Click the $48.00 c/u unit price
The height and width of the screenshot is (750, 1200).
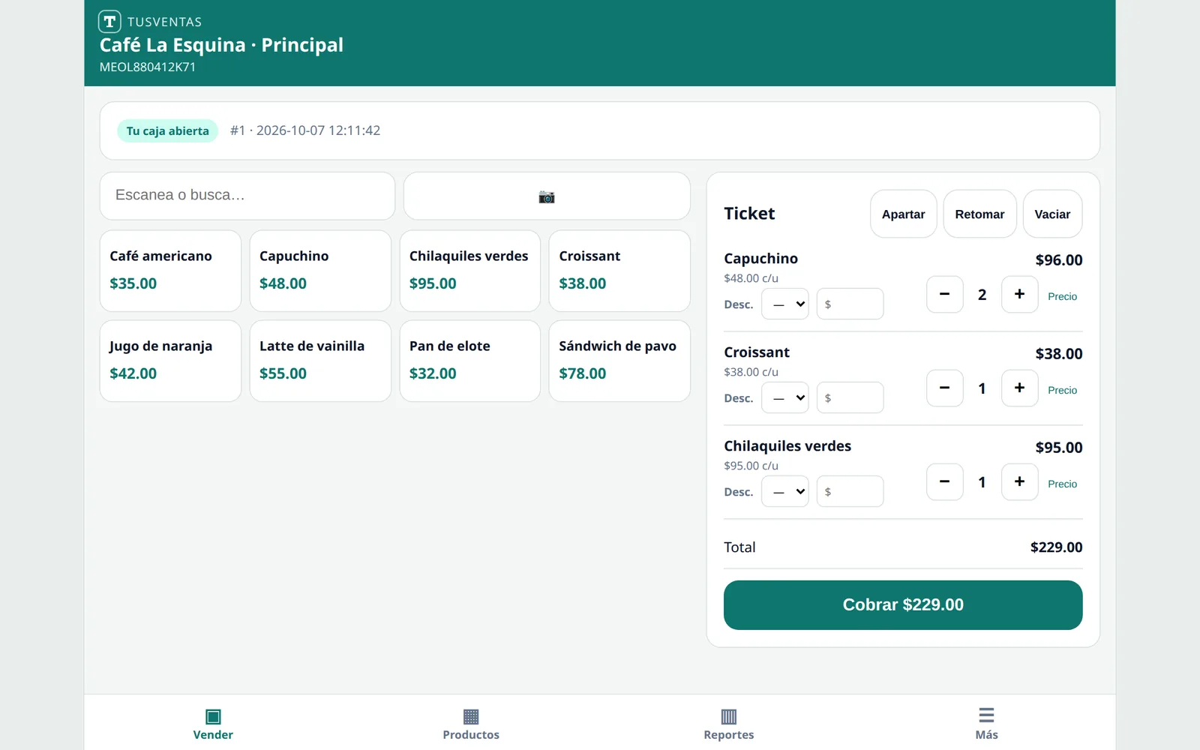pyautogui.click(x=751, y=278)
